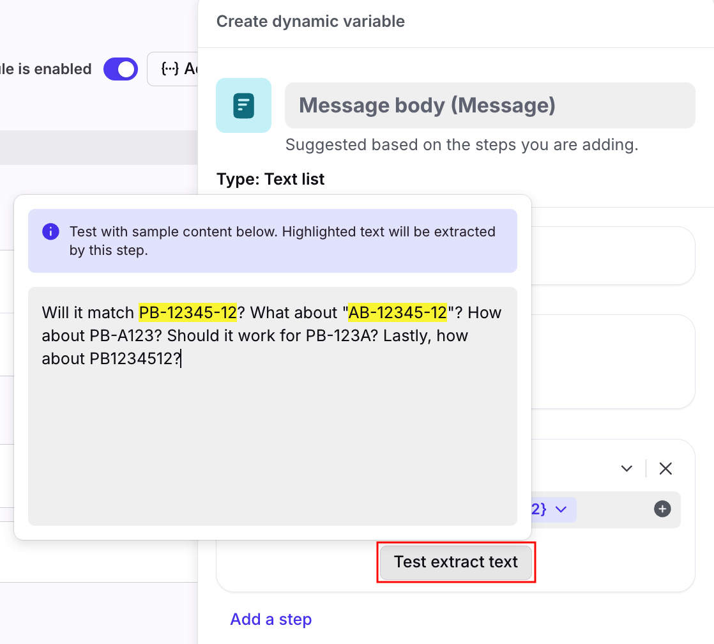Remove the step with the X icon
The height and width of the screenshot is (644, 714).
[665, 468]
